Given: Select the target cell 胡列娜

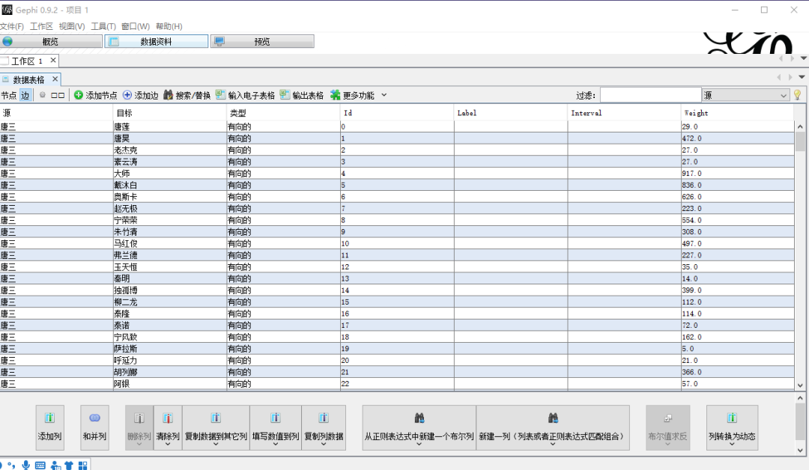Looking at the screenshot, I should pyautogui.click(x=170, y=372).
